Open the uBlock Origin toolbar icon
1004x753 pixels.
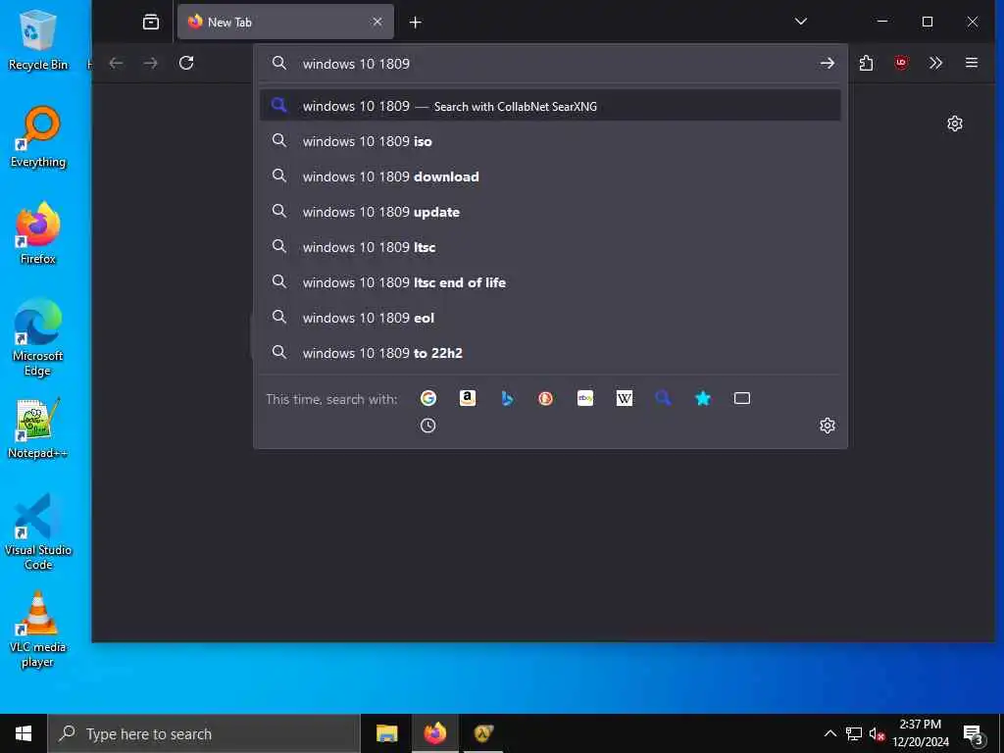[x=902, y=63]
